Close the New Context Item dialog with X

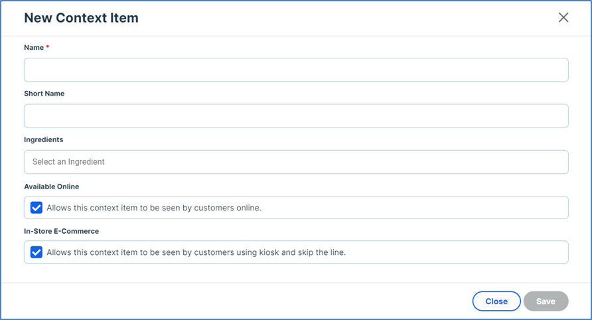pos(563,18)
